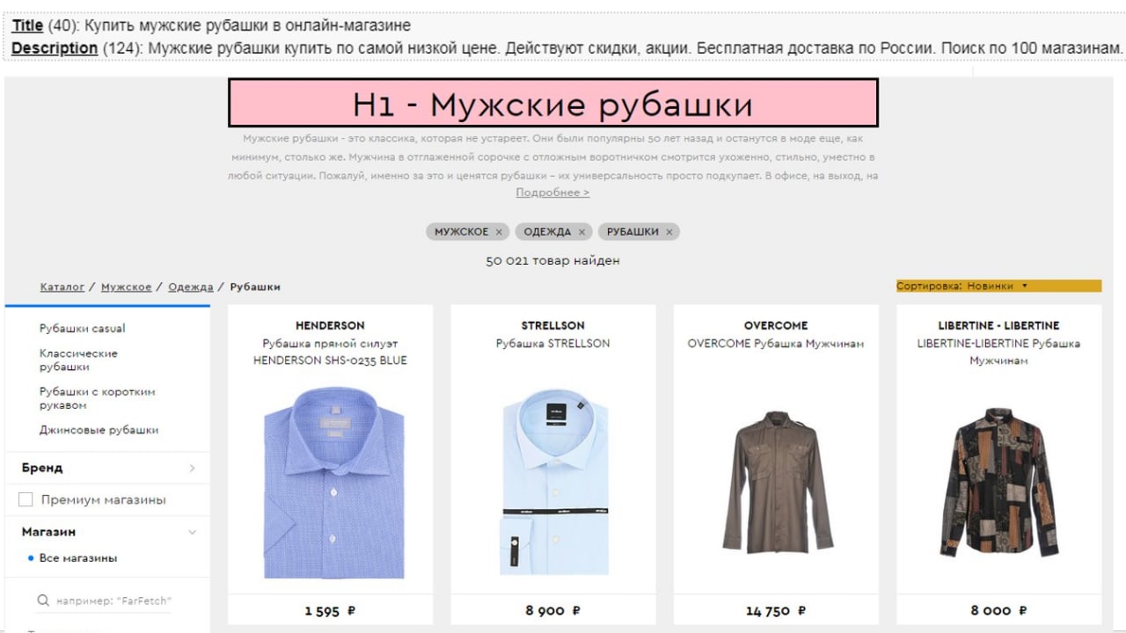Go to the Мужское breadcrumb
Viewport: 1126px width, 633px height.
click(x=126, y=287)
